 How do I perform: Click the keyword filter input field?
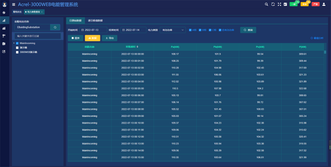37,36
